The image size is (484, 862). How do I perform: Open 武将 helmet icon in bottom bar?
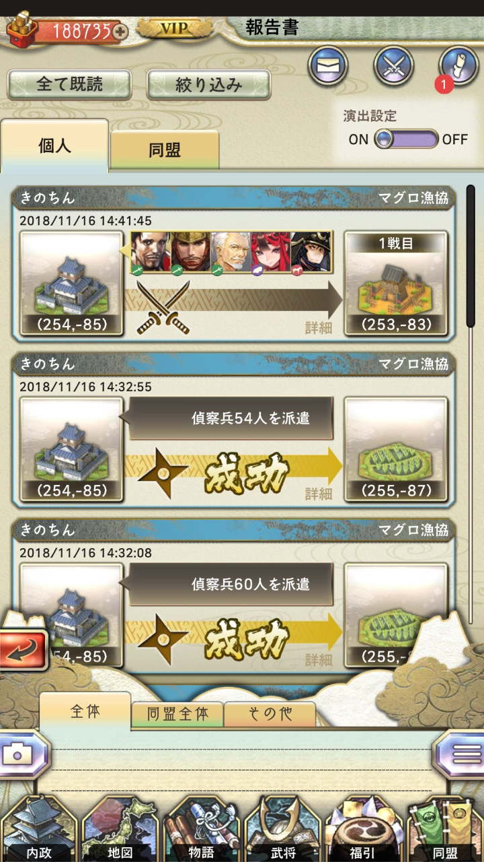pos(282,828)
